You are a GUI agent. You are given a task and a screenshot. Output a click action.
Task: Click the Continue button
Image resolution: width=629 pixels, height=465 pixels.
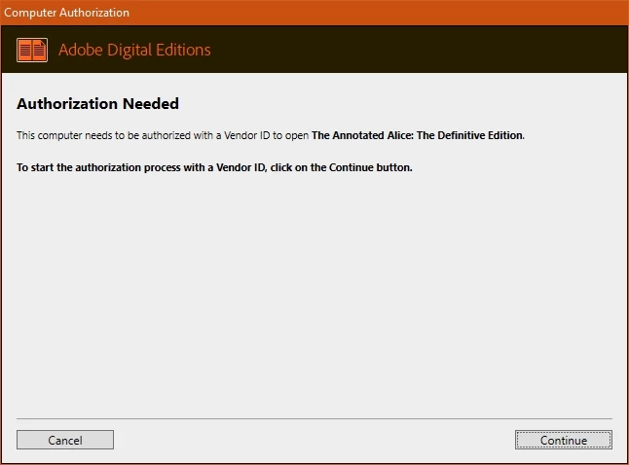tap(563, 440)
